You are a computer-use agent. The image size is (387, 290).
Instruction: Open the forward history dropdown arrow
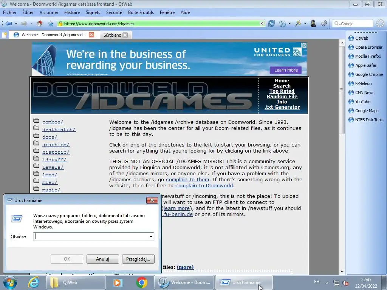[x=31, y=23]
